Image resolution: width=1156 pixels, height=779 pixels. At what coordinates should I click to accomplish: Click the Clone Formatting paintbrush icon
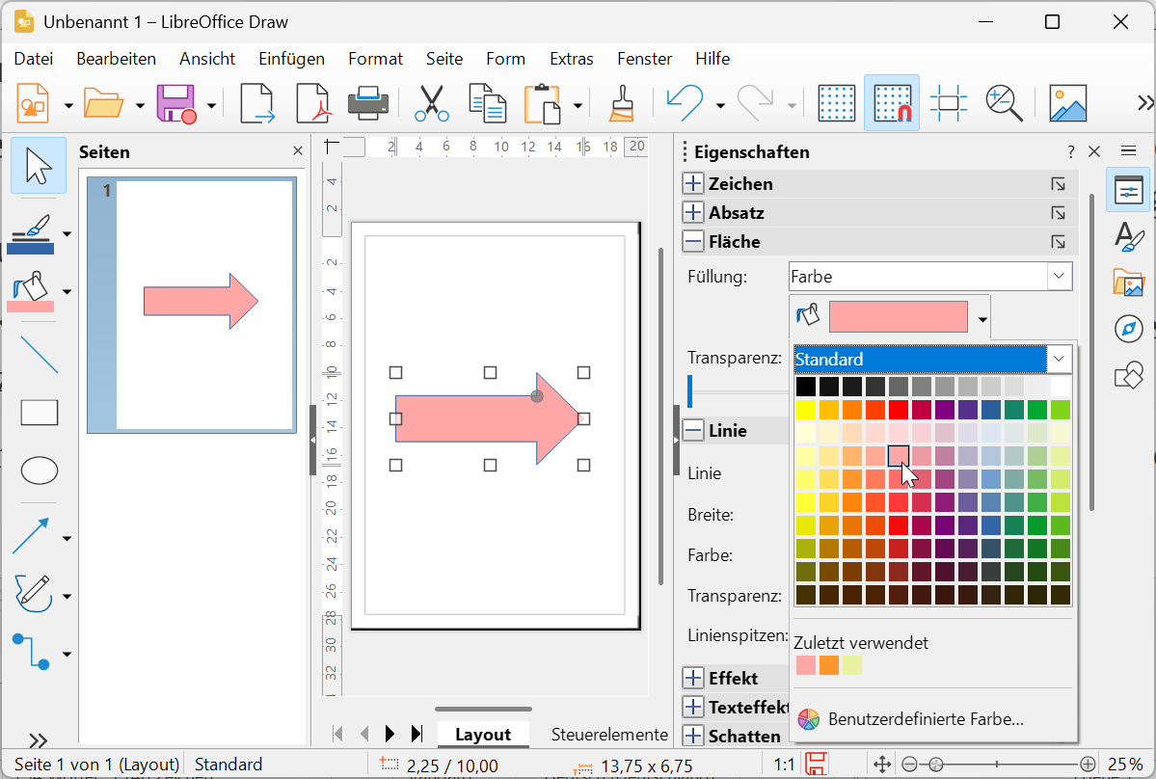621,103
